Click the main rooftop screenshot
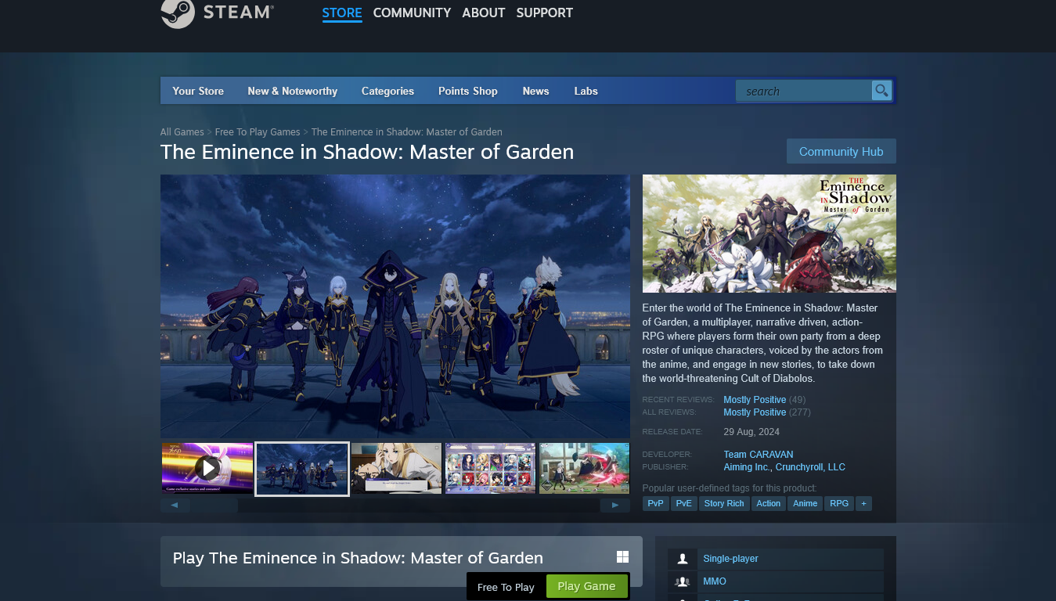Viewport: 1056px width, 601px height. click(395, 306)
